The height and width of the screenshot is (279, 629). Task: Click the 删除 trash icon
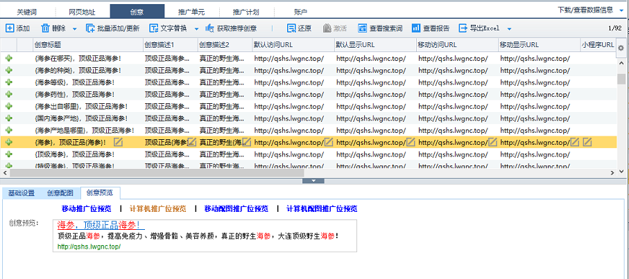[x=45, y=28]
